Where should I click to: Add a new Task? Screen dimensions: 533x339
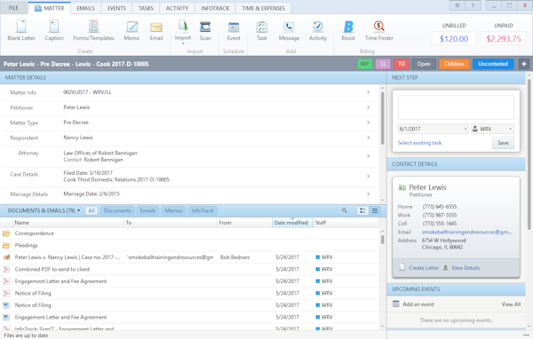[262, 30]
